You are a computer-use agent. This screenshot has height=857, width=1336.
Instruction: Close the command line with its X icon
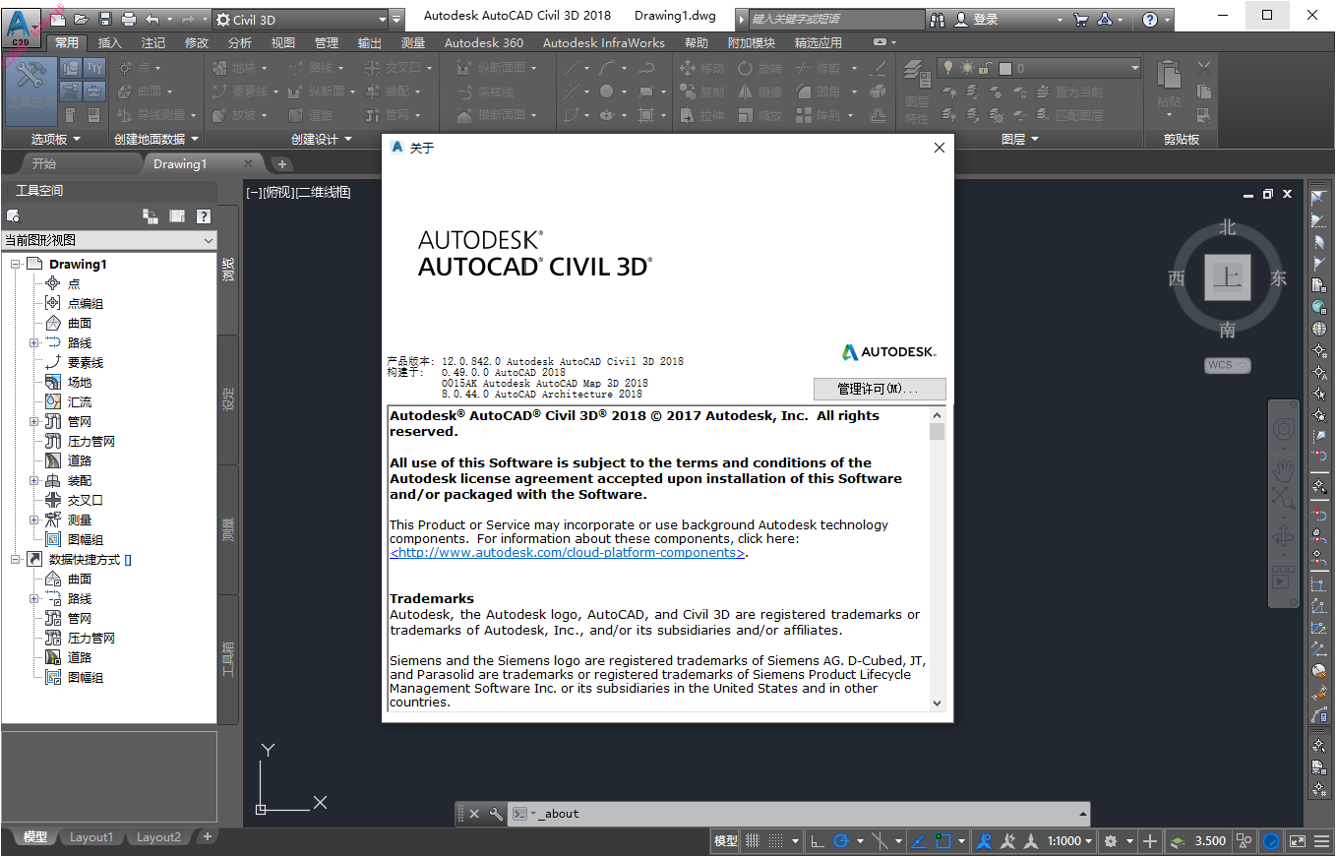click(473, 814)
